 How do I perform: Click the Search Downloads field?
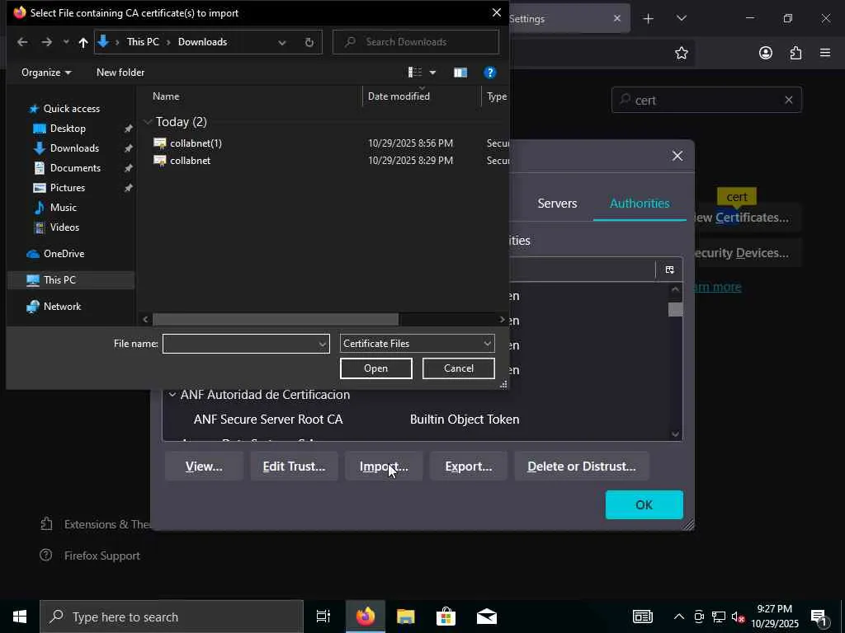pos(416,42)
